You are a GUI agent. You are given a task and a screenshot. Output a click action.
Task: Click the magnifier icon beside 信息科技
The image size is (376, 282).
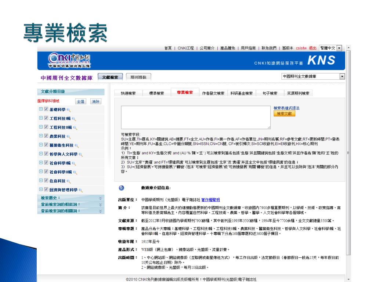(69, 181)
